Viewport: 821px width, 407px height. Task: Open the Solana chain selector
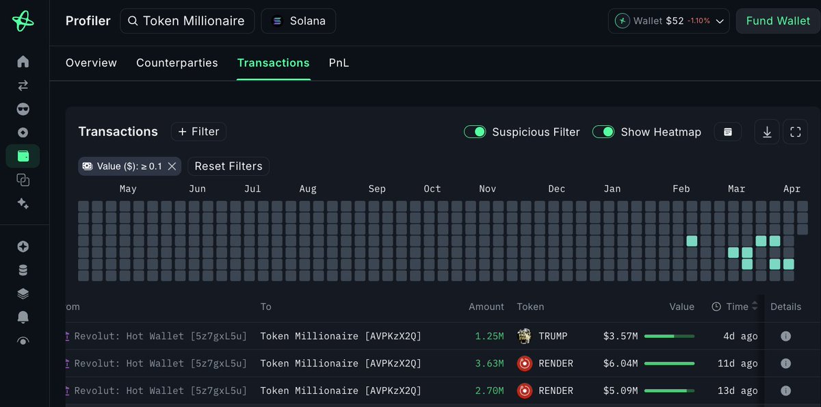[298, 21]
